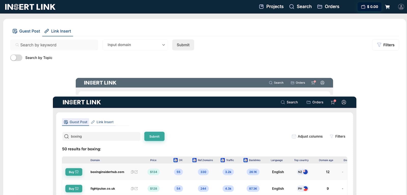The height and width of the screenshot is (195, 407).
Task: Focus the Search by keyword field
Action: [x=54, y=45]
